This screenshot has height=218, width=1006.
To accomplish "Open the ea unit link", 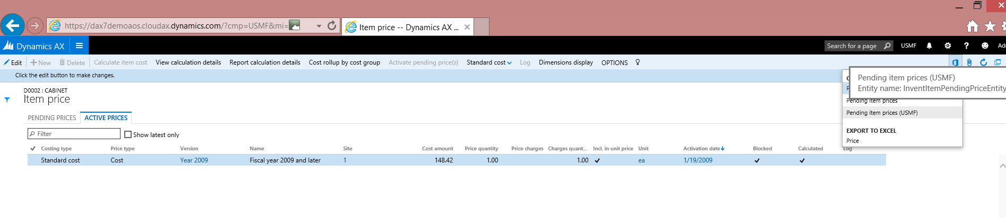I will click(641, 160).
